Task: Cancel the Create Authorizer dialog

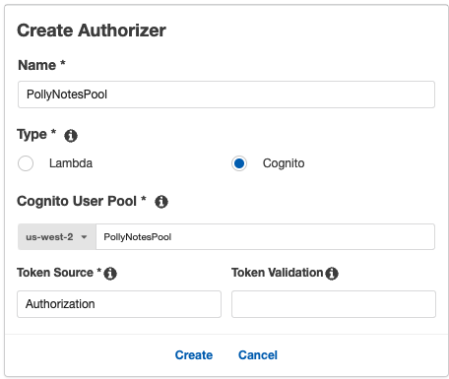Action: tap(258, 355)
